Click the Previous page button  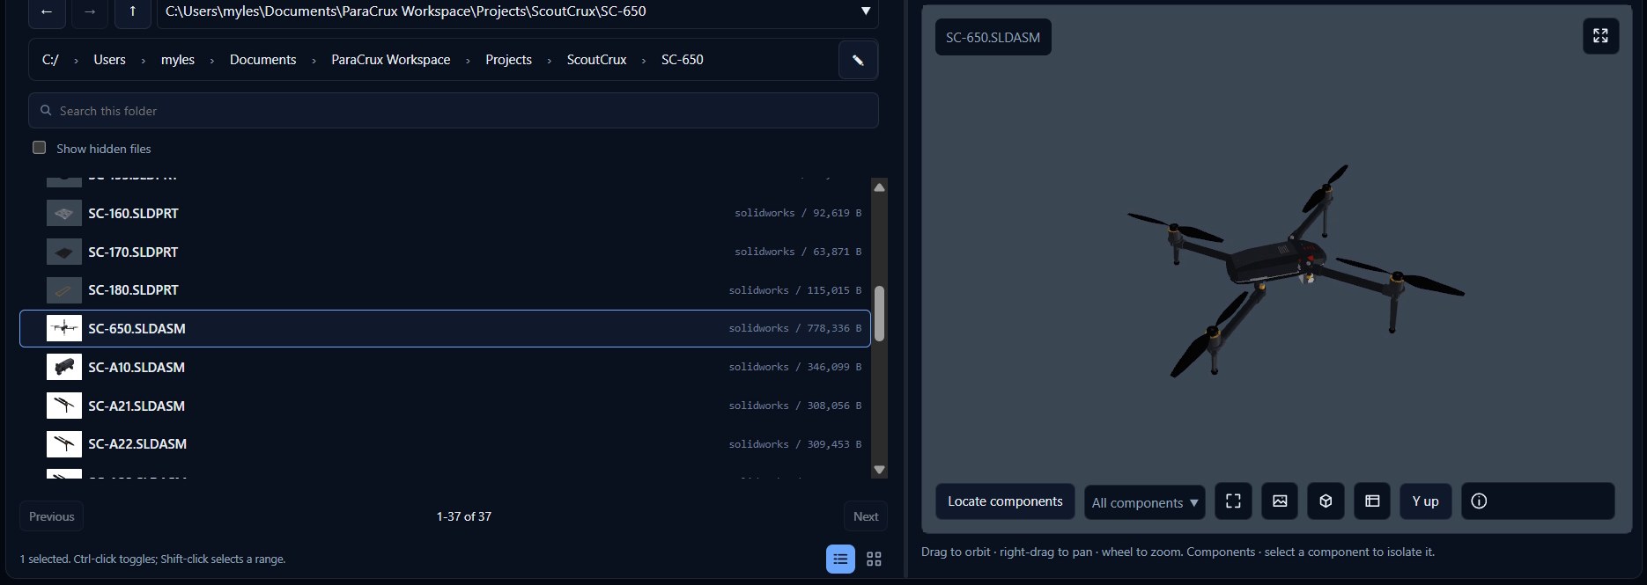coord(51,516)
